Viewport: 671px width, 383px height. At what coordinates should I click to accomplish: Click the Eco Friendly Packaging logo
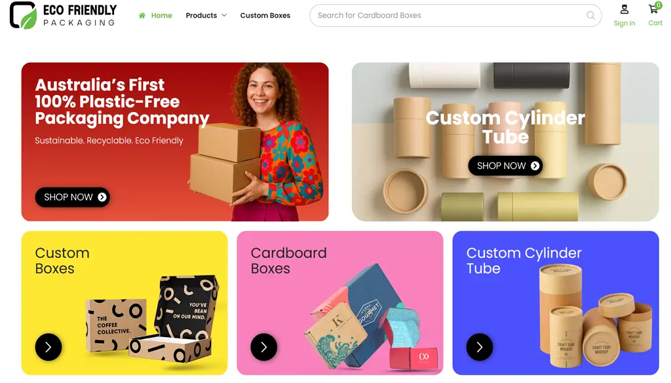(64, 15)
